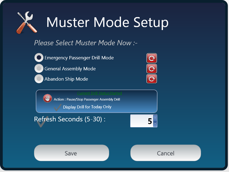229x172 pixels.
Task: Open the Current Drill Status:Started link
Action: (99, 93)
